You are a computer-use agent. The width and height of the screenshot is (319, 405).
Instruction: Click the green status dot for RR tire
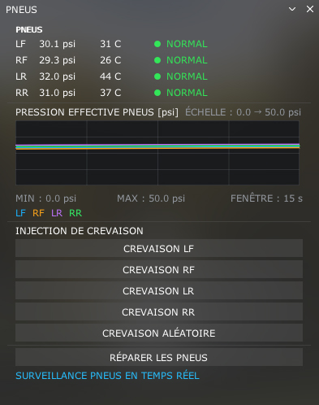pos(157,93)
